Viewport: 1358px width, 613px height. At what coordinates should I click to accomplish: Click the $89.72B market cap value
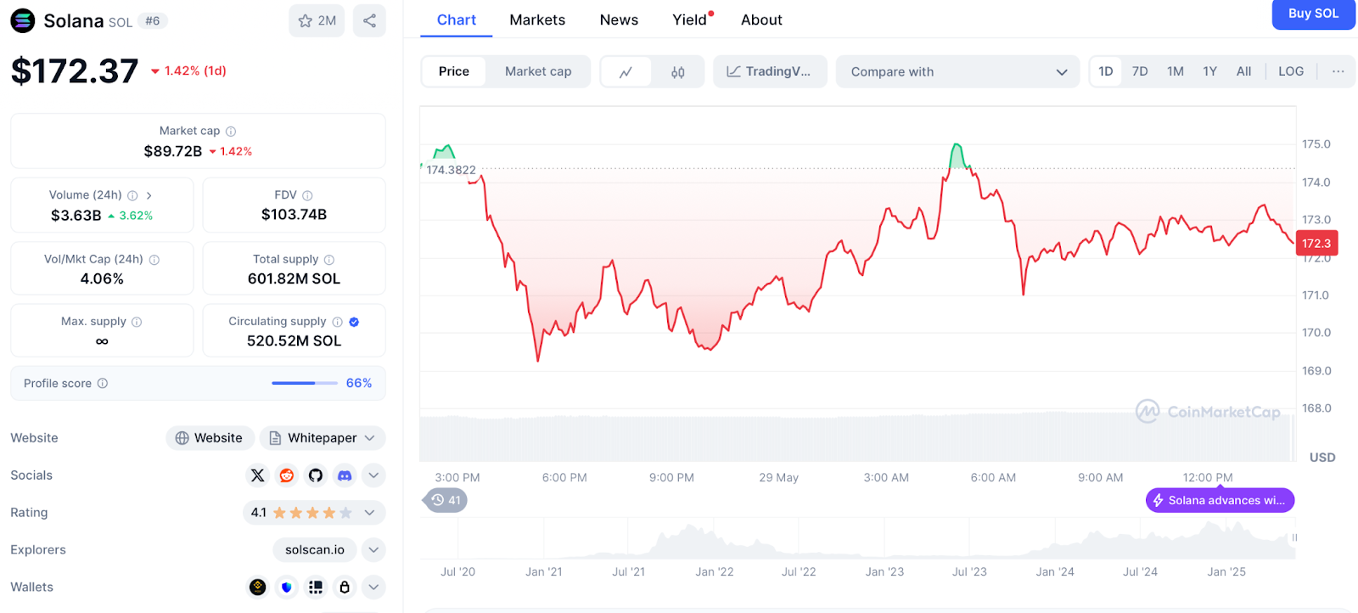coord(173,151)
